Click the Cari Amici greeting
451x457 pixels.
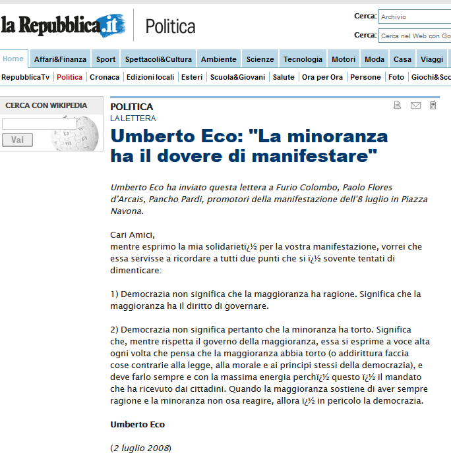(x=133, y=235)
